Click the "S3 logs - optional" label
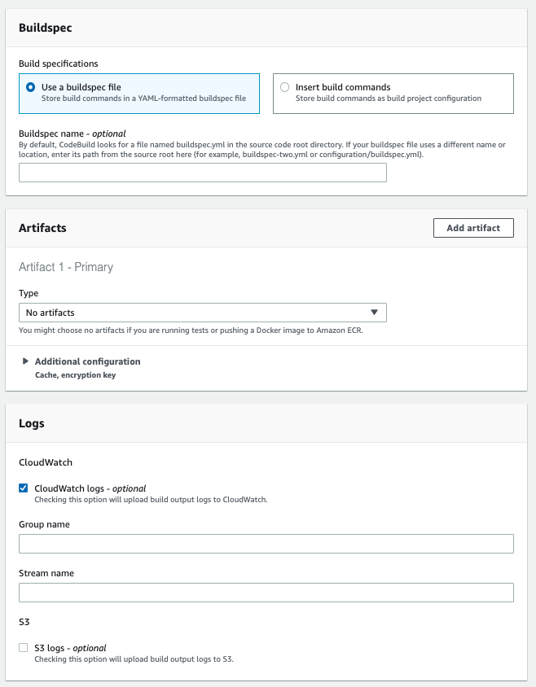The width and height of the screenshot is (536, 687). click(x=70, y=648)
